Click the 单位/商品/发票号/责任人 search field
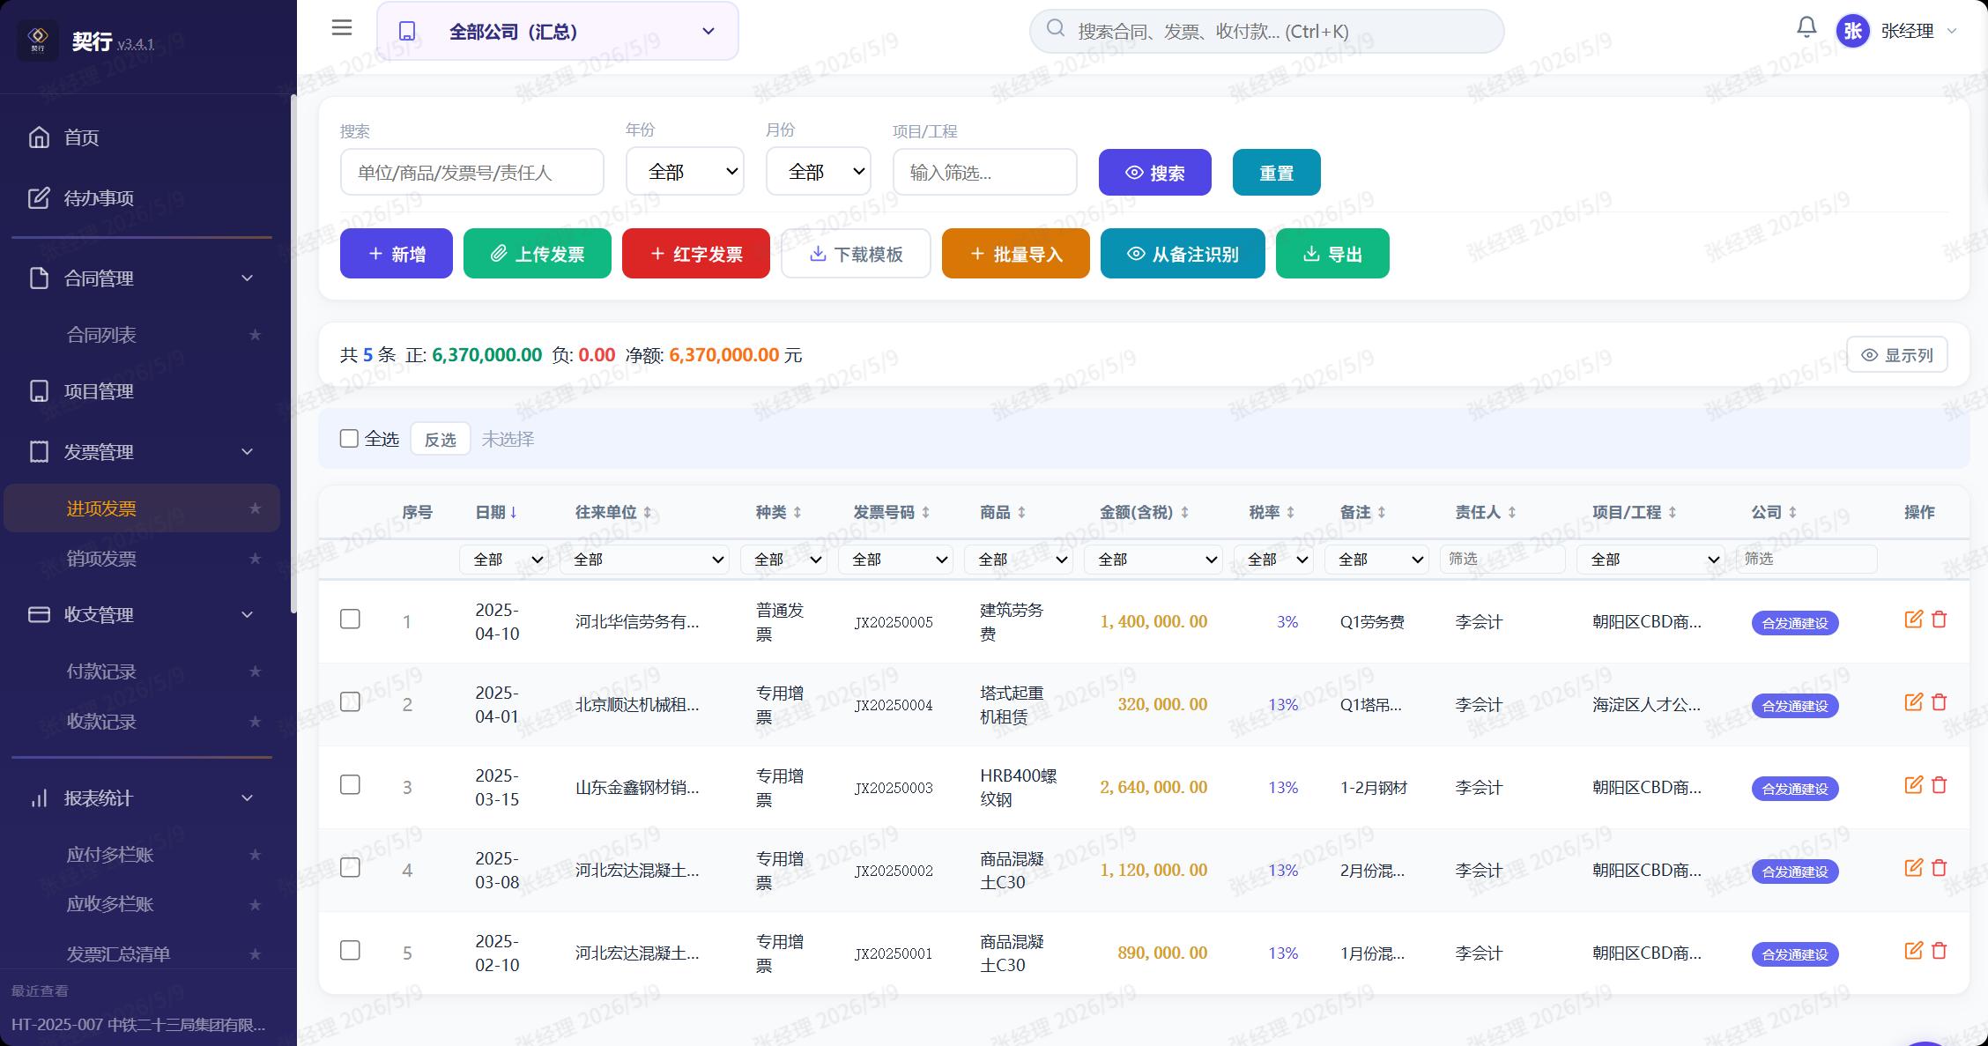This screenshot has height=1046, width=1988. (x=472, y=172)
